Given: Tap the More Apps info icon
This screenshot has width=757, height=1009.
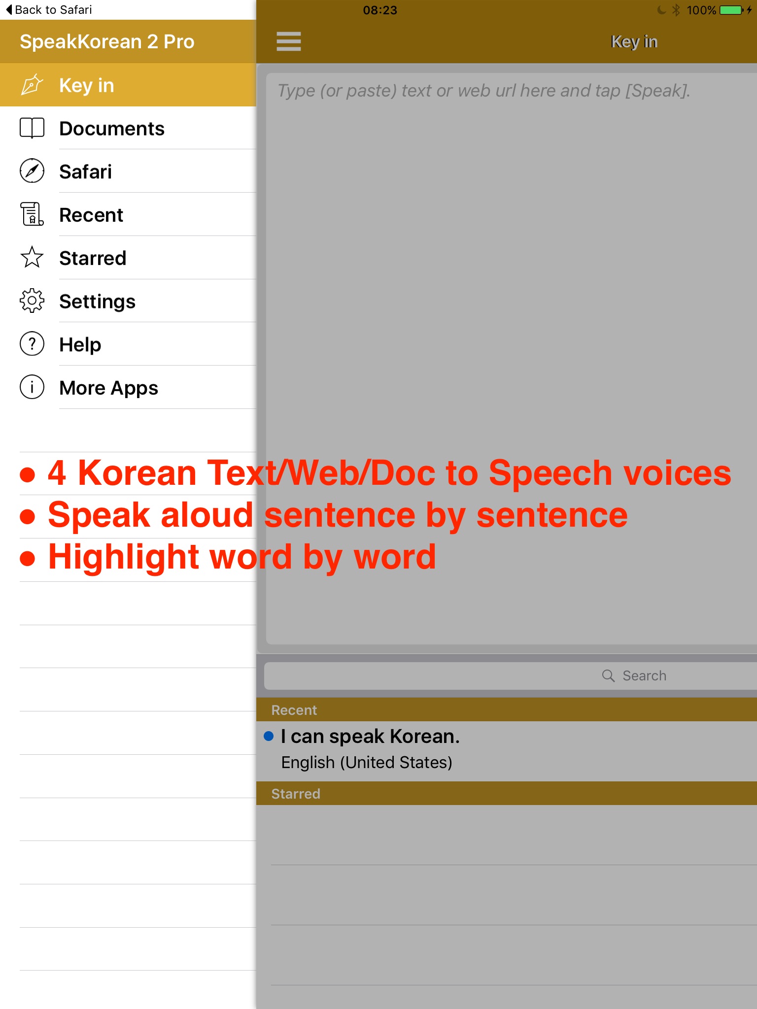Looking at the screenshot, I should pyautogui.click(x=32, y=387).
